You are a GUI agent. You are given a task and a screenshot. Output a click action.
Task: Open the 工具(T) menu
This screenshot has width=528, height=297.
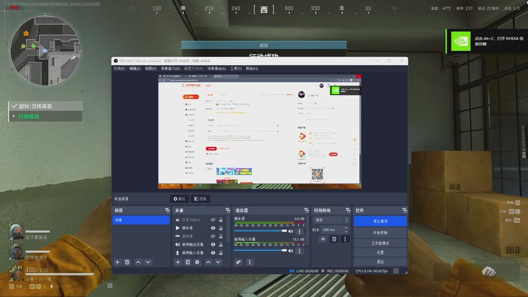(236, 69)
